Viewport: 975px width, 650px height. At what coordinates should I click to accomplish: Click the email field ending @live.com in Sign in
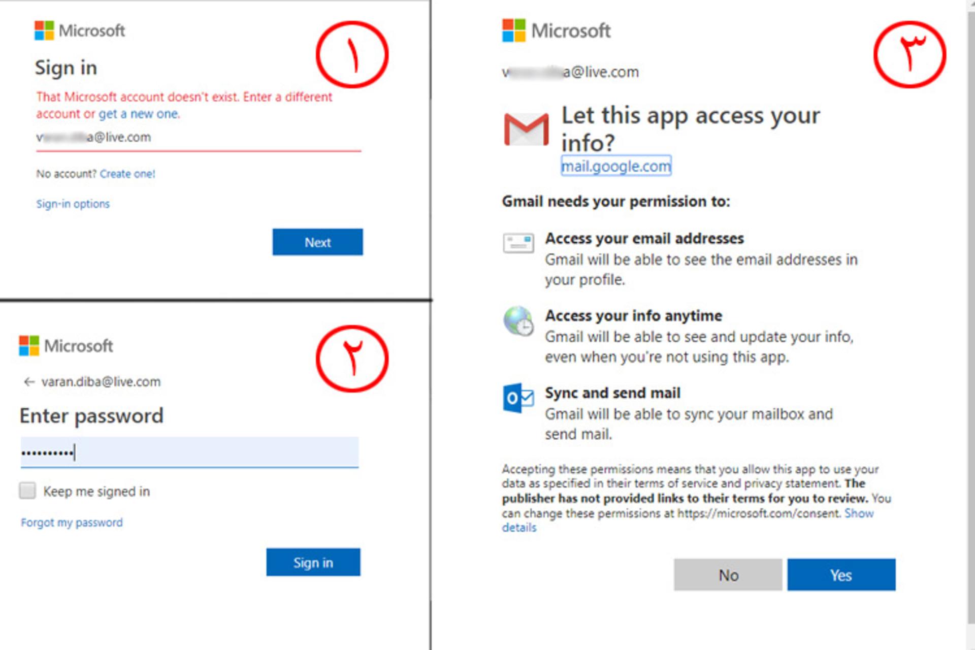(x=199, y=138)
